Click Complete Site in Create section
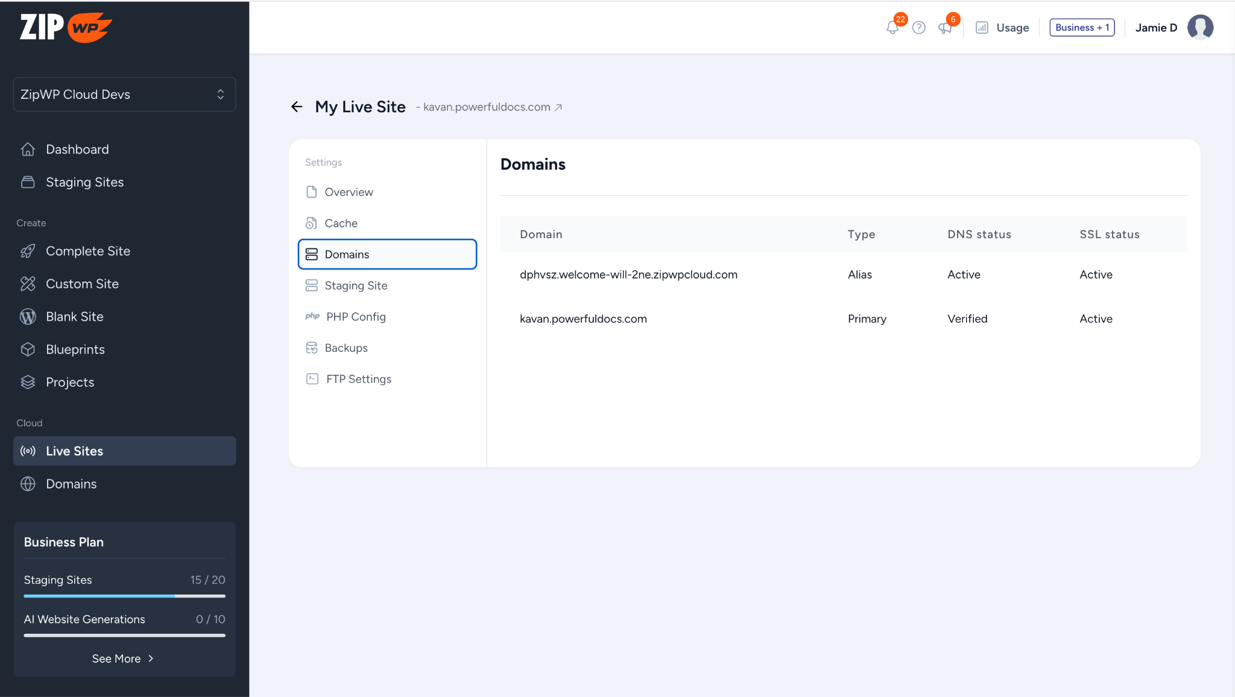Viewport: 1235px width, 697px height. (88, 251)
